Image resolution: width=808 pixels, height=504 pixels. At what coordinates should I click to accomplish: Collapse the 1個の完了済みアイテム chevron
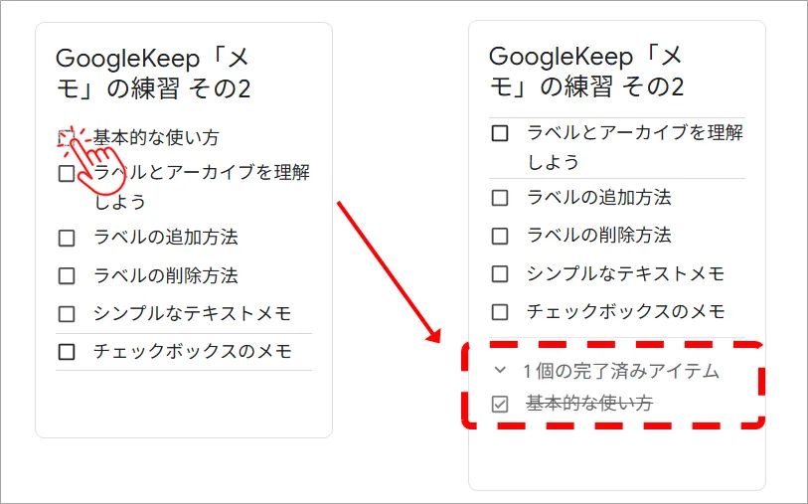500,372
